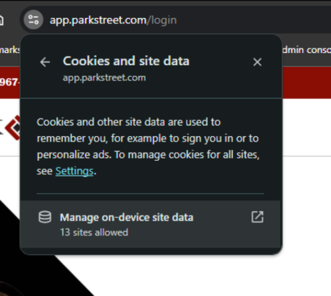The image size is (331, 296).
Task: Click the cookies description paragraph text
Action: 148,146
